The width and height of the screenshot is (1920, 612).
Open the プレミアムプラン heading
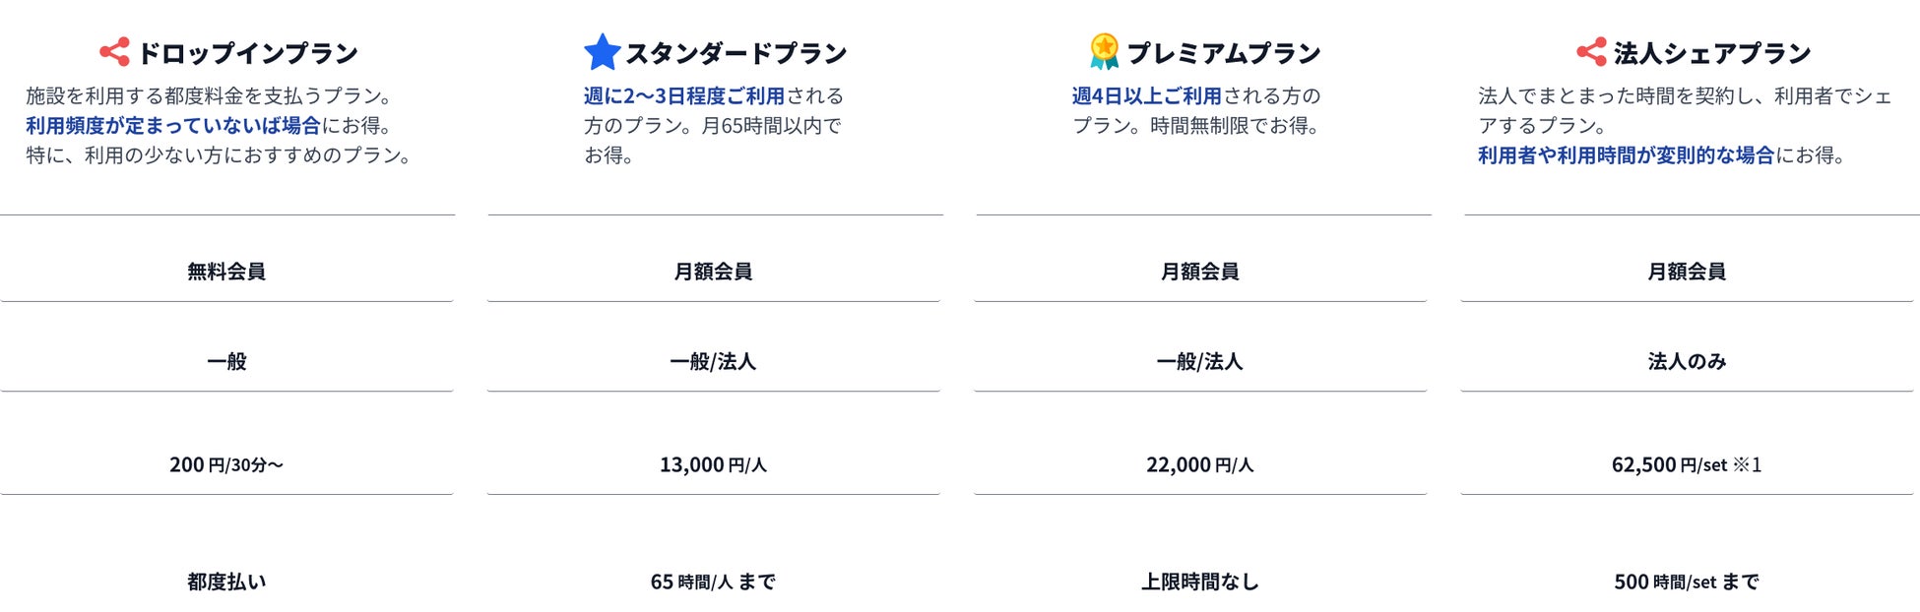pos(1224,53)
